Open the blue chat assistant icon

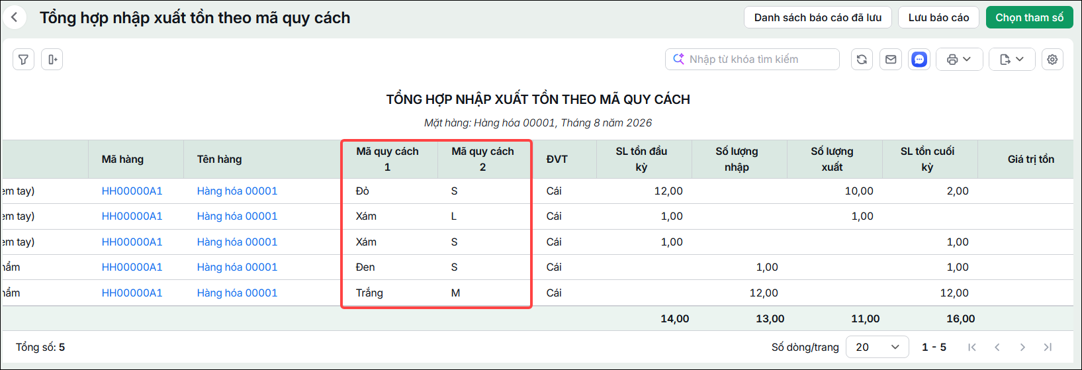tap(919, 60)
